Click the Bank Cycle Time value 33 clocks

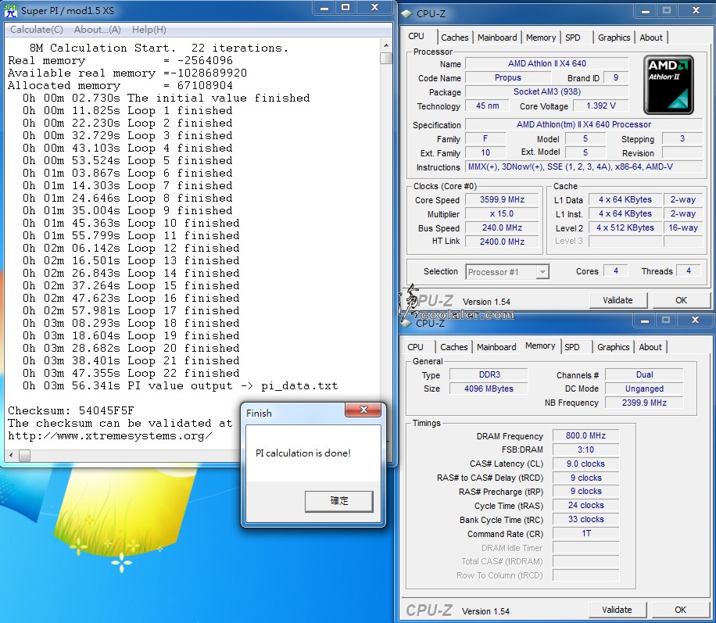click(586, 519)
